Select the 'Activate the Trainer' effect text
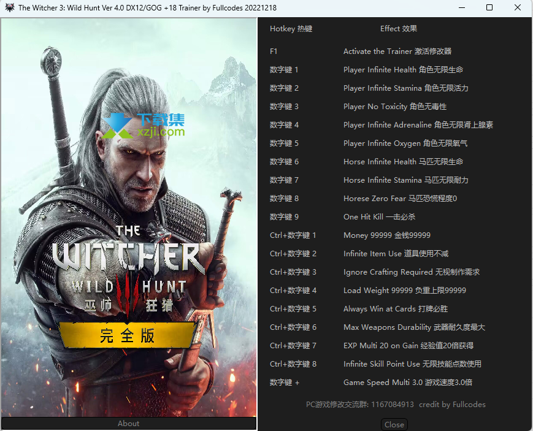Screen dimensions: 533x431 [397, 51]
